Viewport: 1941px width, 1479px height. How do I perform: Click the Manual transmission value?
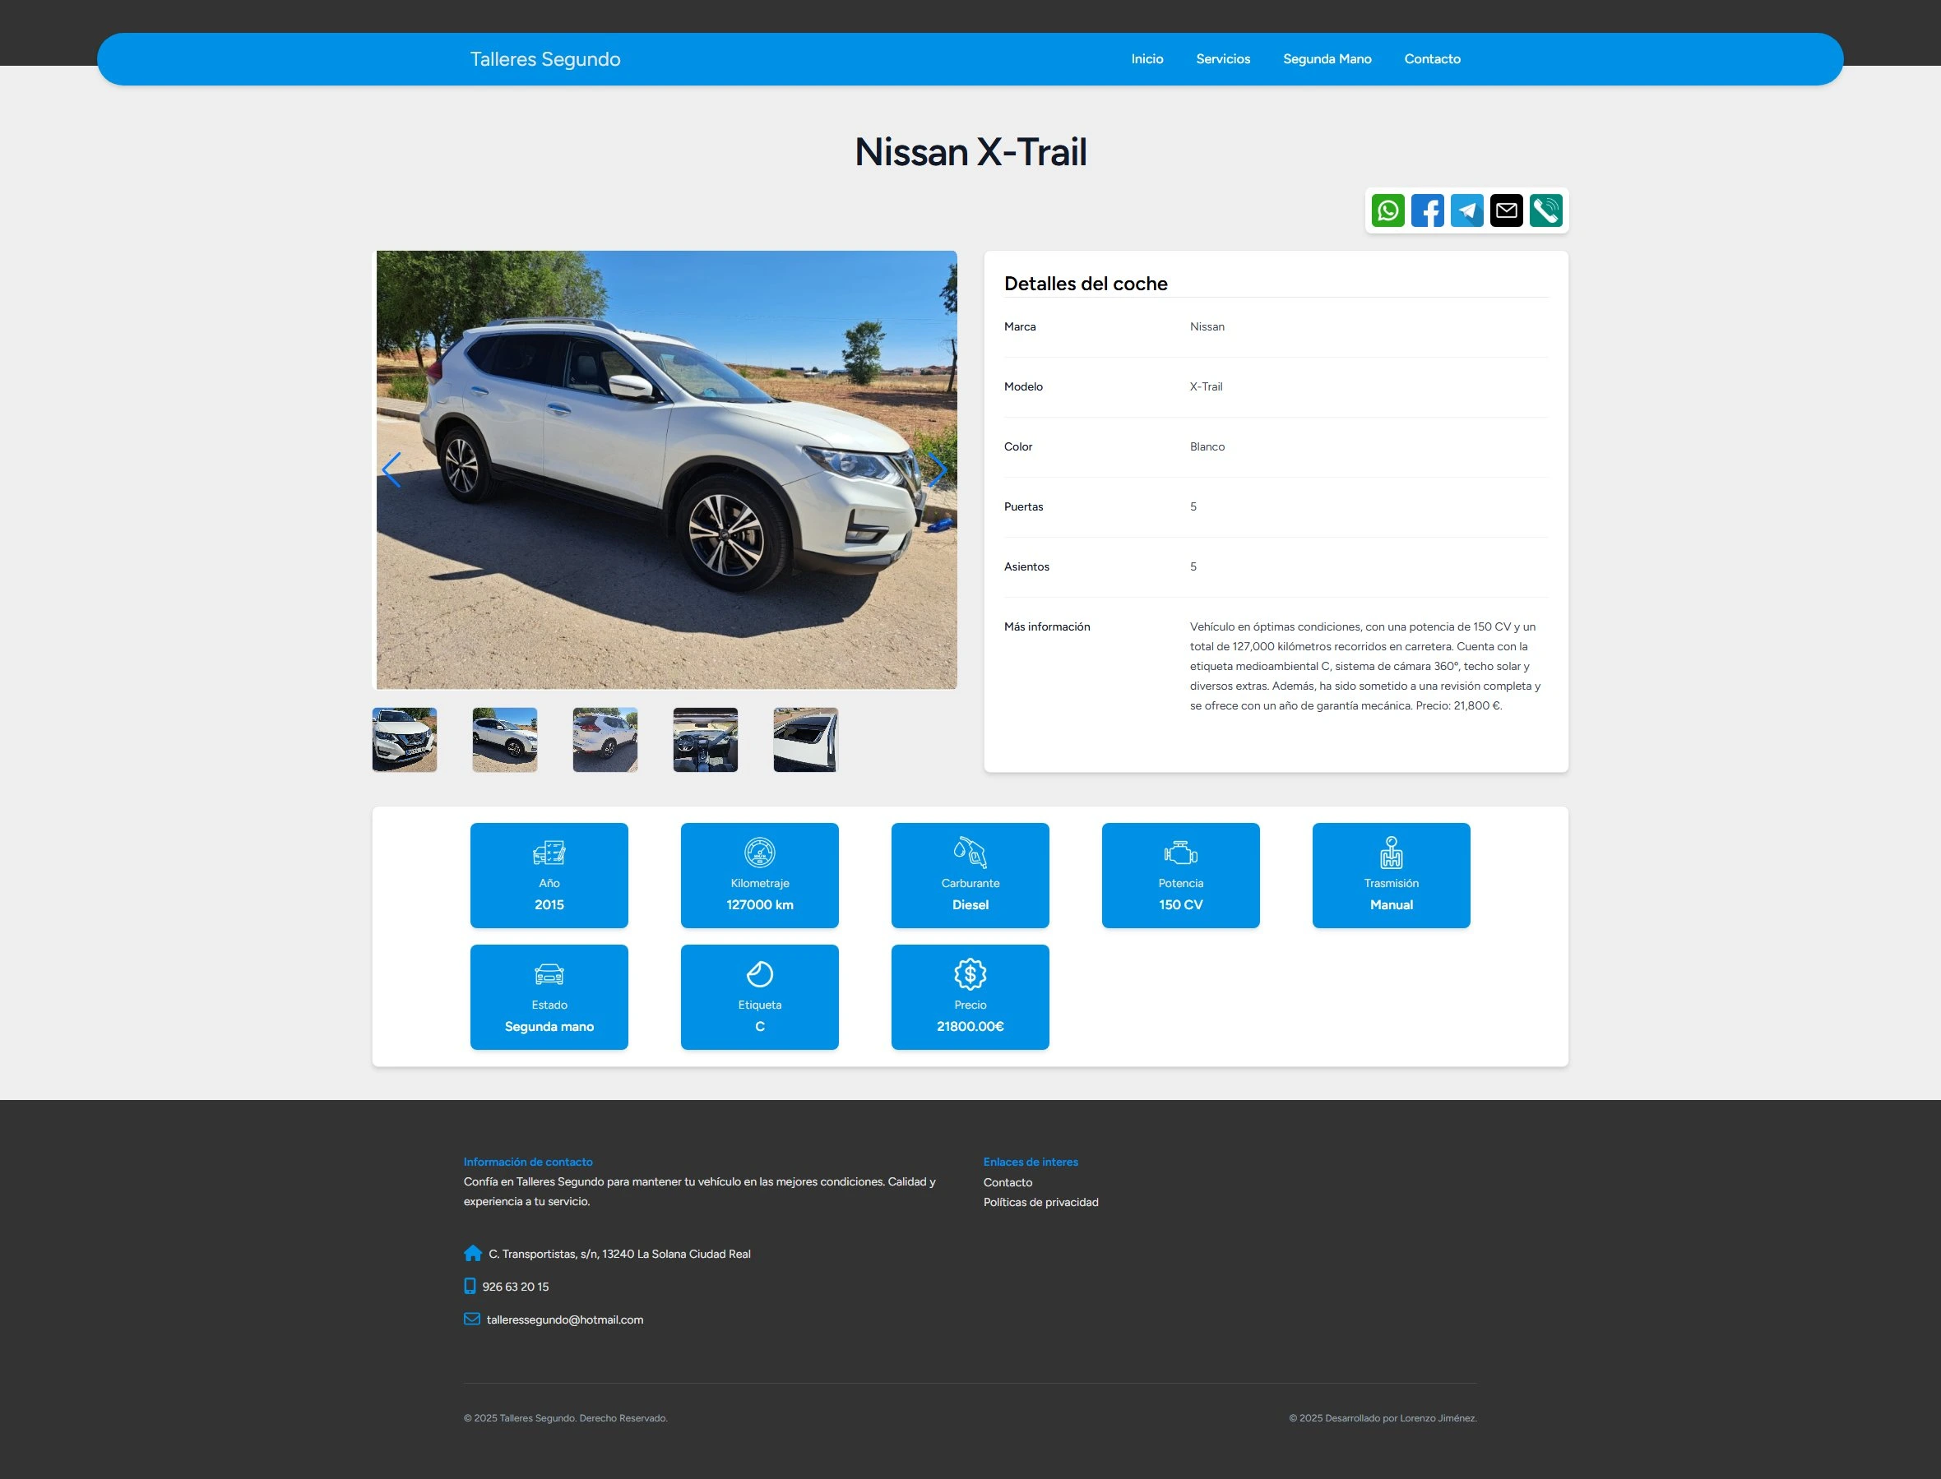[x=1392, y=905]
